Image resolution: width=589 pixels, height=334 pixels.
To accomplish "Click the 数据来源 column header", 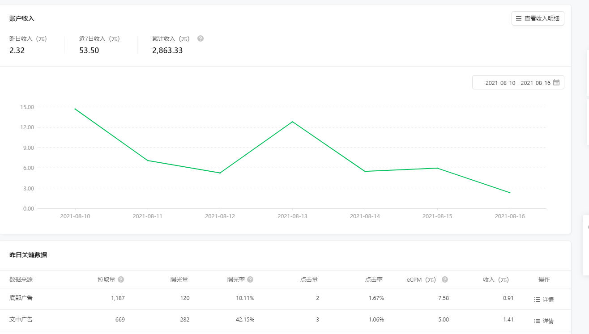I will (21, 279).
